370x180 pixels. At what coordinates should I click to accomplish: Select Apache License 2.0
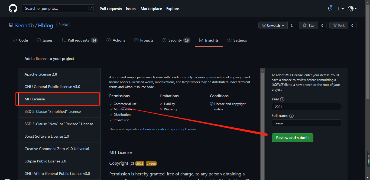(59, 74)
